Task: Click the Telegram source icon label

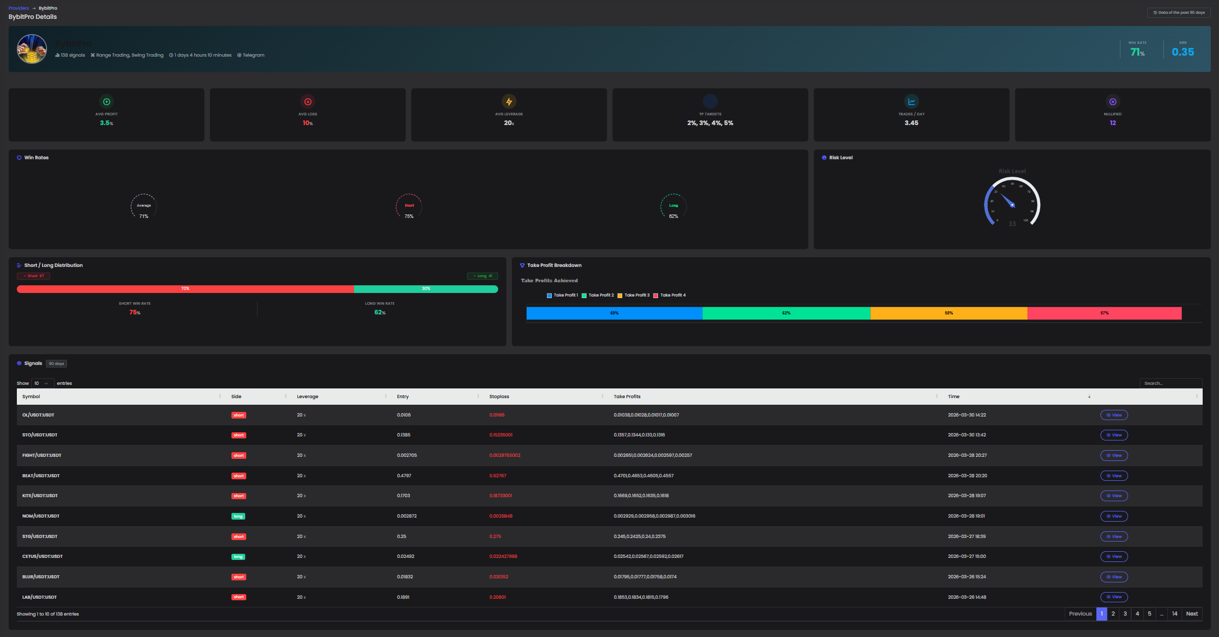Action: [x=251, y=55]
